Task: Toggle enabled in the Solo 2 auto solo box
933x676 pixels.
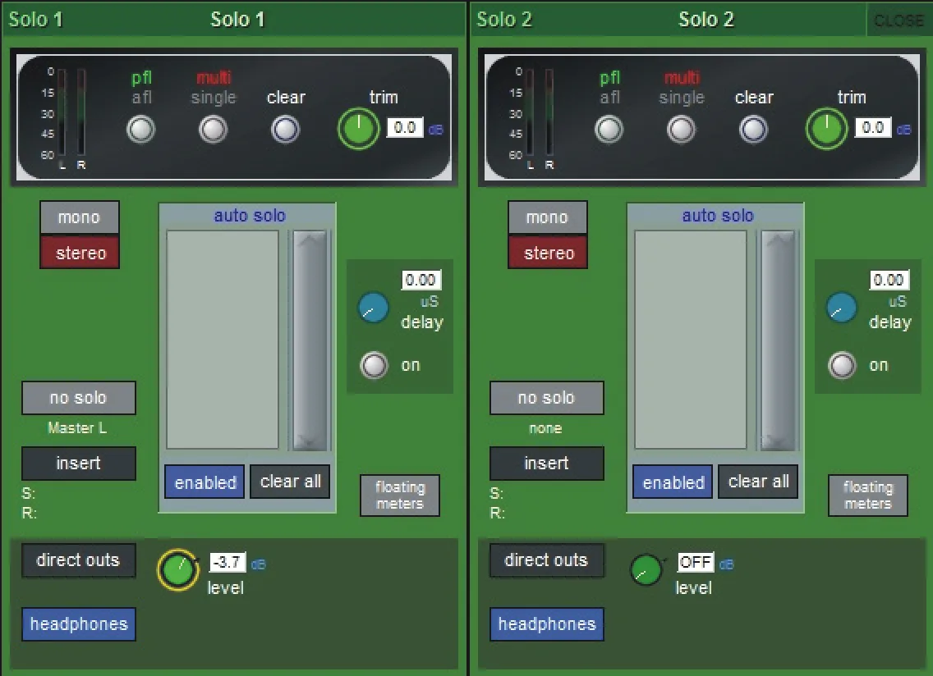Action: point(673,482)
